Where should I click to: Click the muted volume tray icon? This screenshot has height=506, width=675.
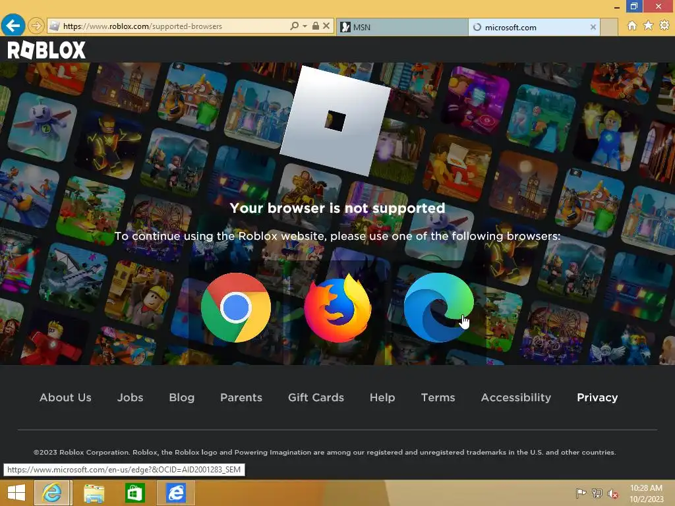coord(612,493)
